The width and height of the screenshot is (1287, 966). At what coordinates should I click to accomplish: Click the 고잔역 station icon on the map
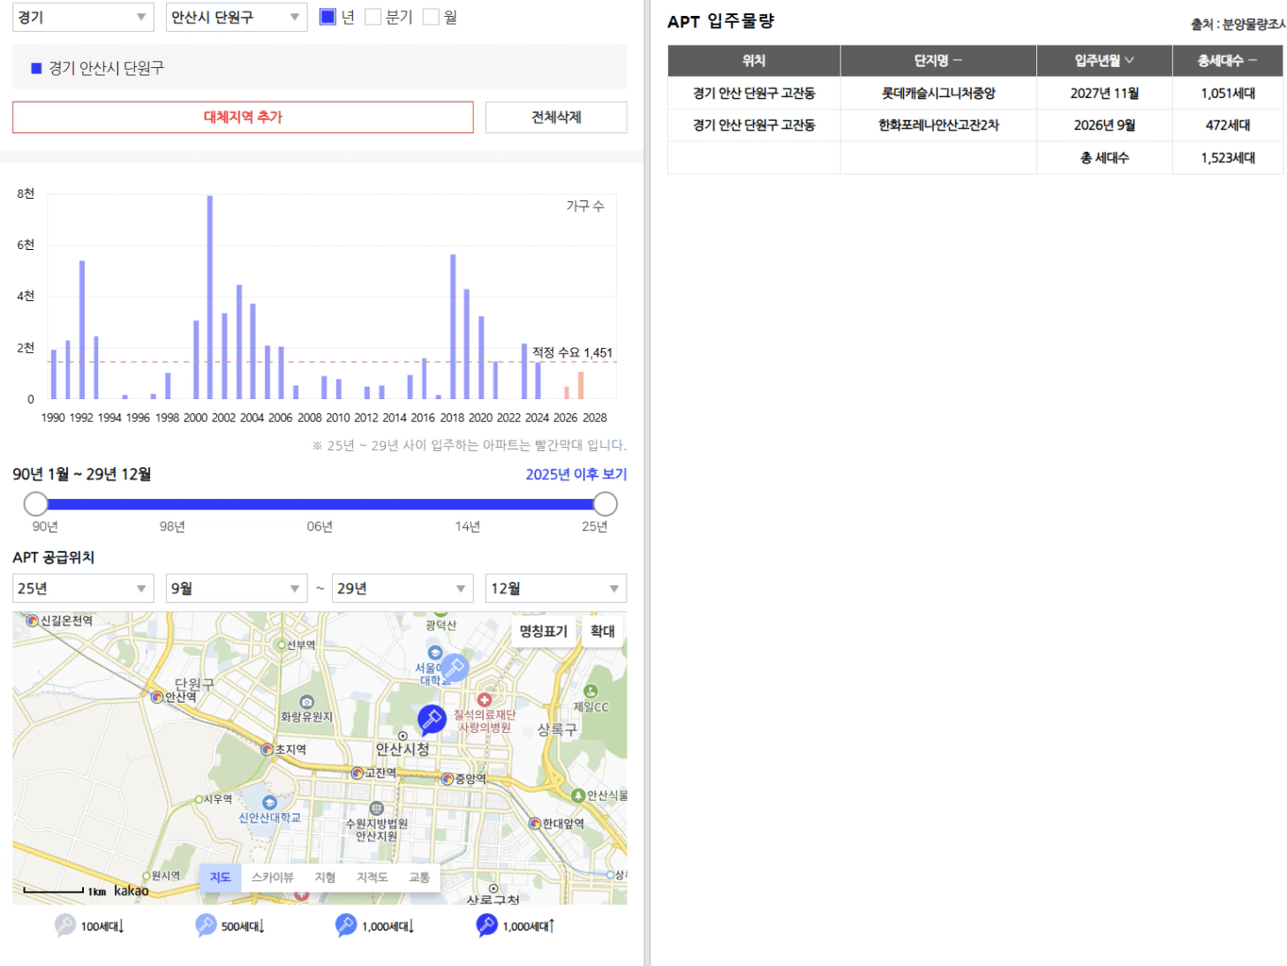point(357,773)
